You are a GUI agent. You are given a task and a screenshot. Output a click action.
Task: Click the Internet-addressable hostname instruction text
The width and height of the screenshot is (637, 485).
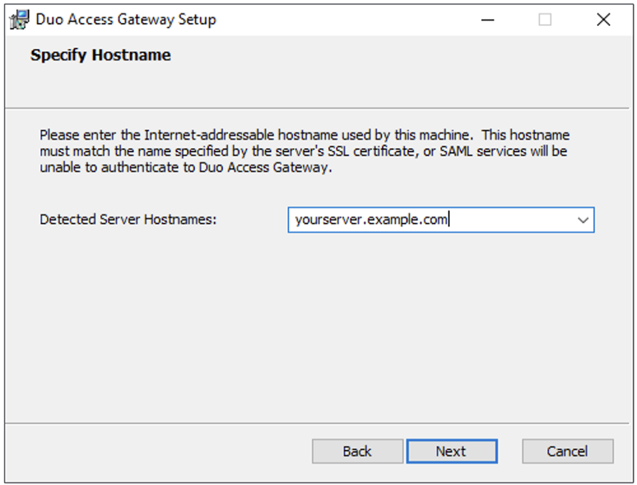pyautogui.click(x=304, y=151)
